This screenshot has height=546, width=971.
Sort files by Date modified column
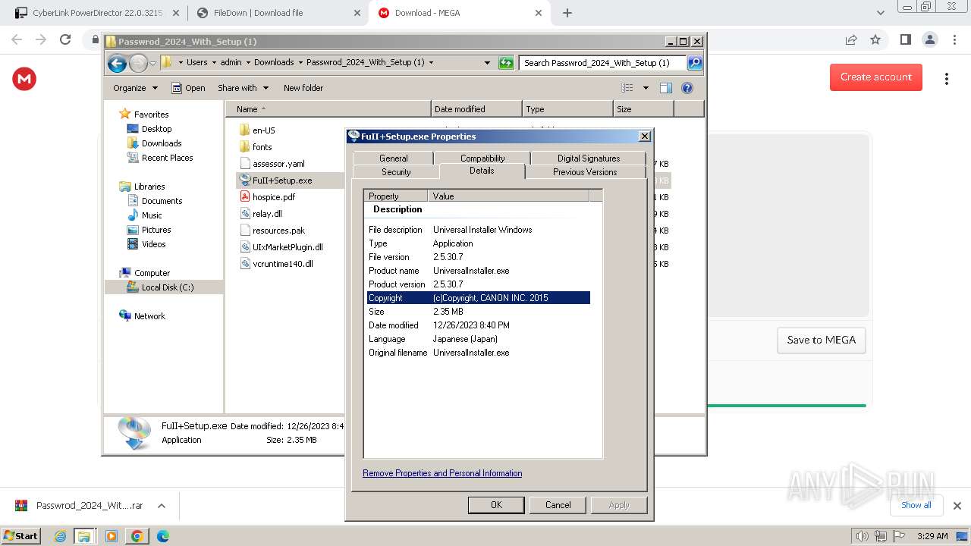[x=476, y=109]
